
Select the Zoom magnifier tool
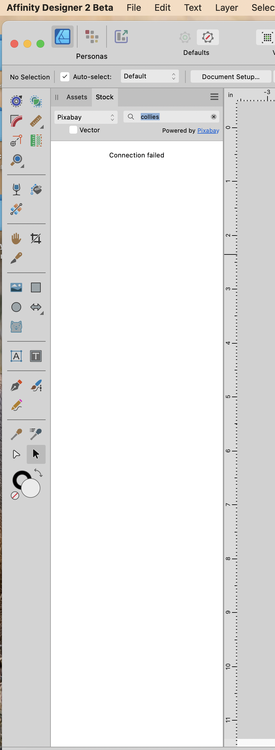[x=17, y=160]
